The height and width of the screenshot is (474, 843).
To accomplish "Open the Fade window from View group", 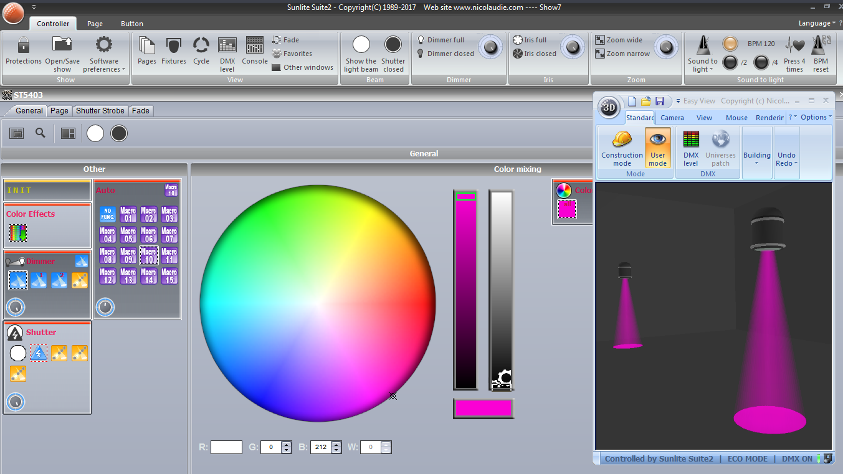I will (x=285, y=40).
